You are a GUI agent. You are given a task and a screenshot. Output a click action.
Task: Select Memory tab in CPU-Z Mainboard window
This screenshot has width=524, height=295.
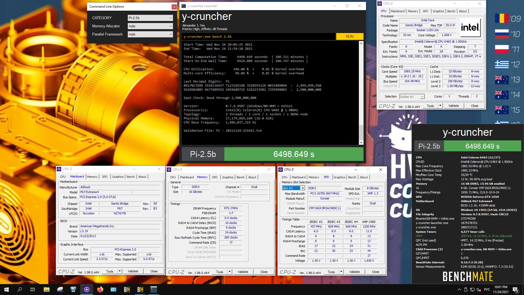92,177
